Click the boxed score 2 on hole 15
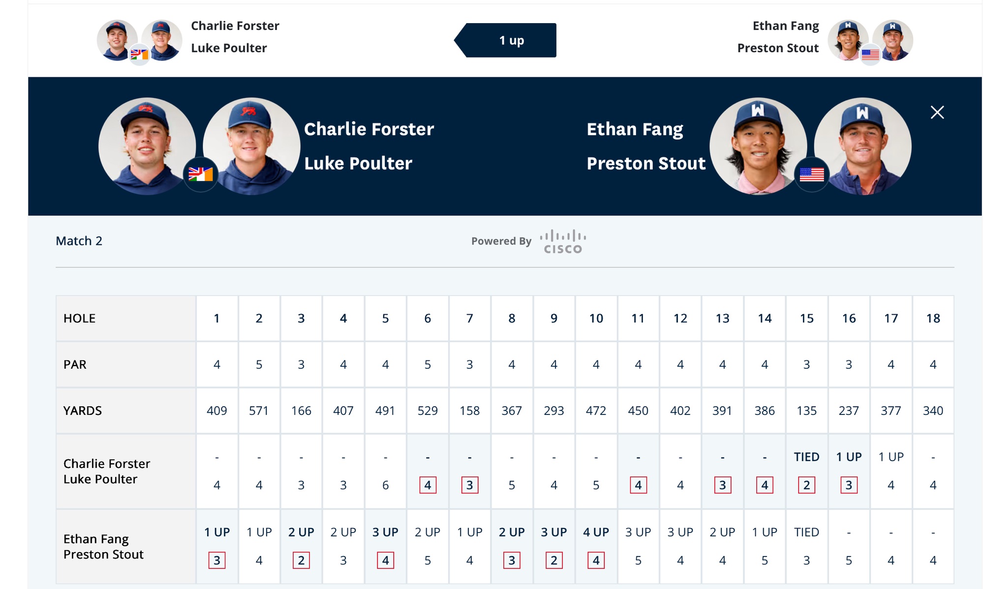The image size is (984, 589). coord(806,485)
